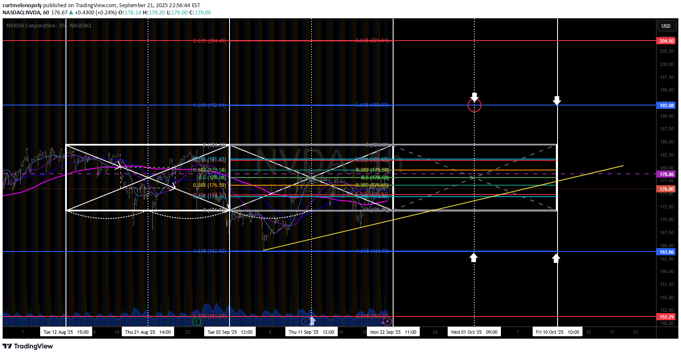Click the left 2.618 (151.27) Fib label
The image size is (681, 354).
209,316
